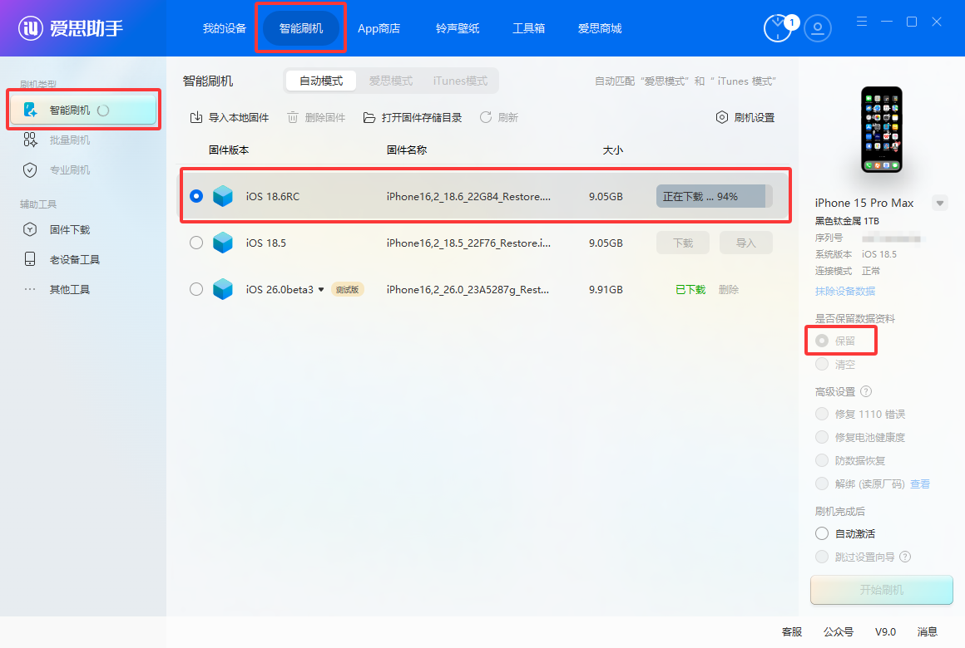This screenshot has width=965, height=648.
Task: Click the notification bell icon
Action: click(x=778, y=27)
